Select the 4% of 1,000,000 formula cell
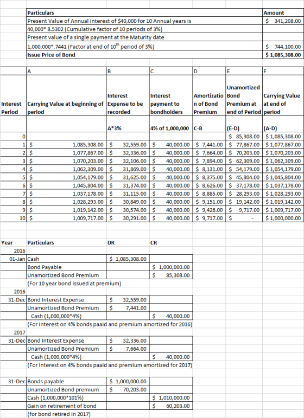 [x=171, y=124]
